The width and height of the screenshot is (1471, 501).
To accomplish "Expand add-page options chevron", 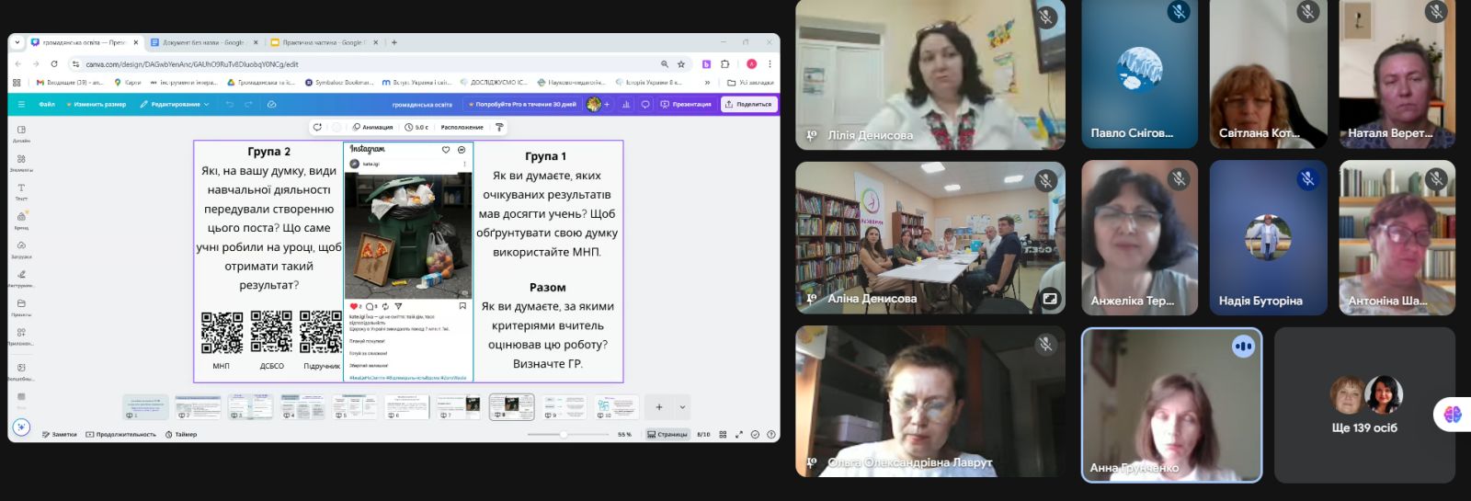I will [x=682, y=406].
